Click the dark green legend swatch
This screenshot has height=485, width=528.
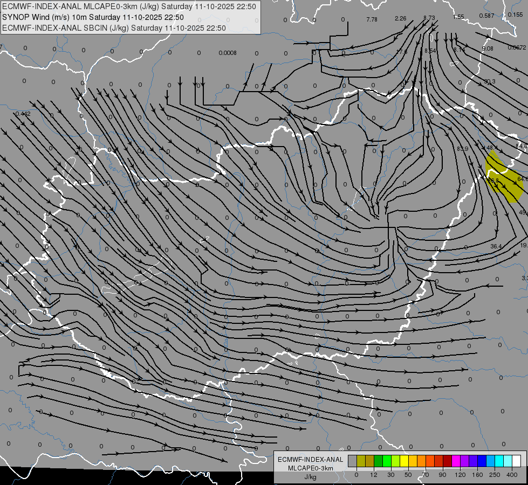[378, 461]
